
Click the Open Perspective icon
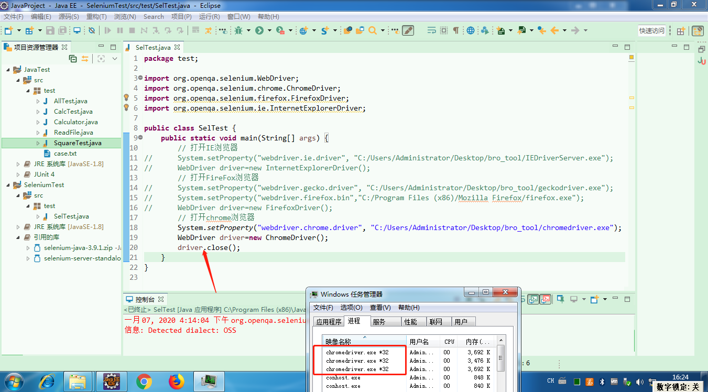[x=680, y=31]
